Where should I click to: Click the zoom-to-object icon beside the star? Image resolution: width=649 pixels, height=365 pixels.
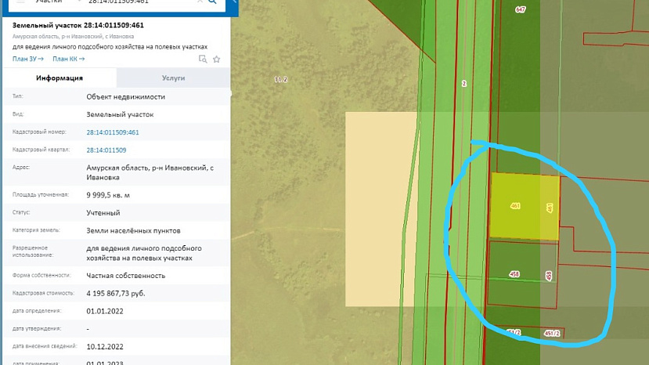coord(203,59)
